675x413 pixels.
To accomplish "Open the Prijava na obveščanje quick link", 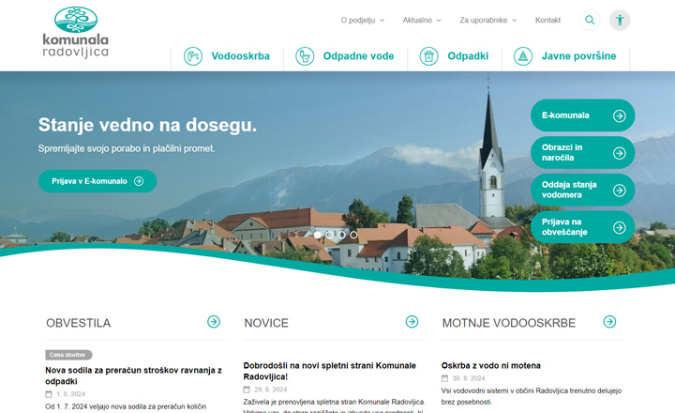I will [582, 227].
